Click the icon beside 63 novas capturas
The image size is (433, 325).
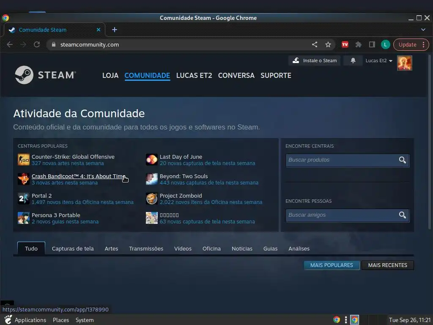(x=152, y=218)
